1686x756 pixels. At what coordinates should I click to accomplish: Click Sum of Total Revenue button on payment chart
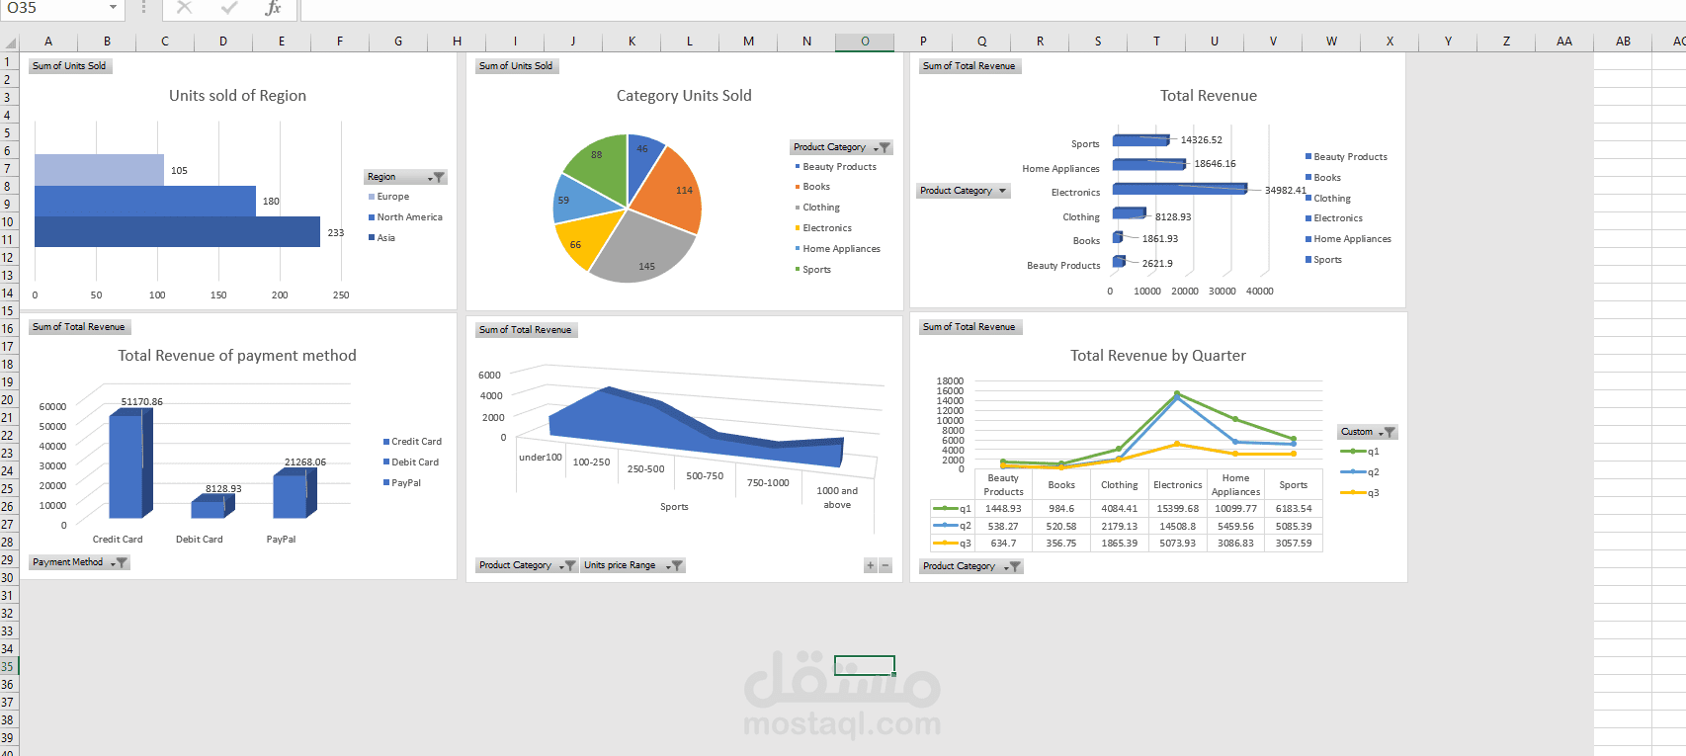click(x=80, y=327)
